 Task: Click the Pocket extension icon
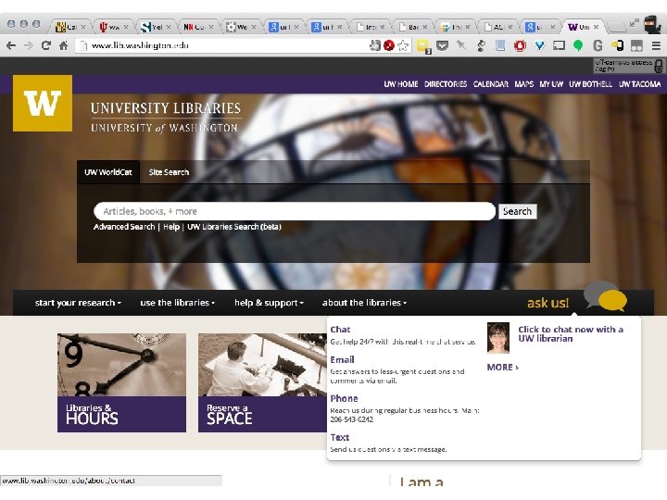[443, 45]
